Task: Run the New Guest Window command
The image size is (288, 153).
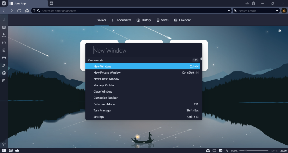Action: click(x=143, y=79)
